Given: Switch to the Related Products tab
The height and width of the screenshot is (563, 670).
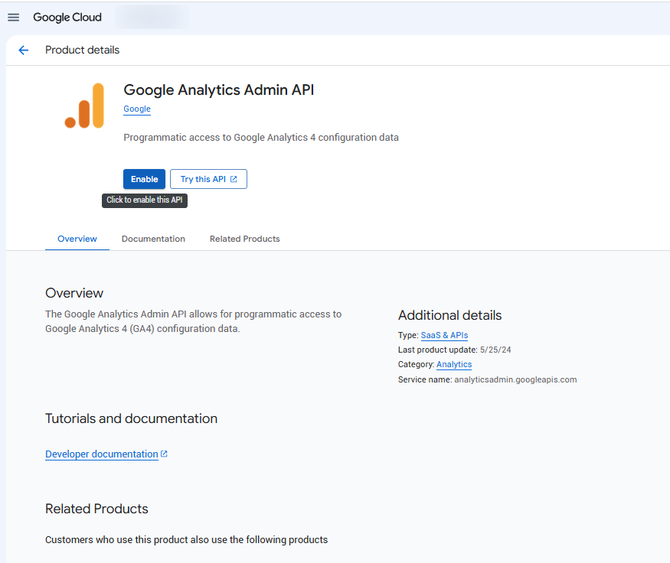Looking at the screenshot, I should click(x=245, y=239).
